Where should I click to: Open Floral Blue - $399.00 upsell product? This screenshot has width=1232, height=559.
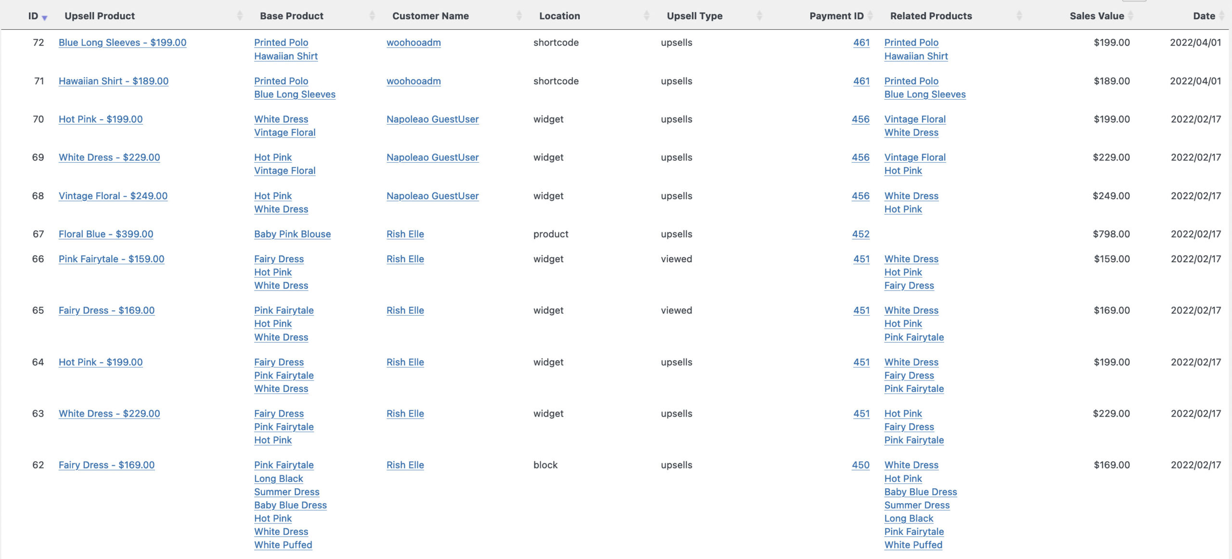coord(106,234)
